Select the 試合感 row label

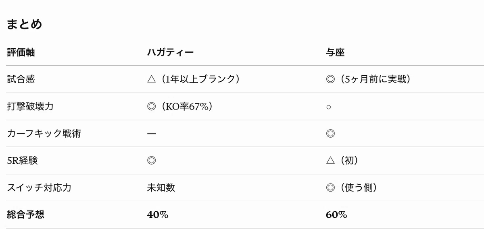pos(21,79)
